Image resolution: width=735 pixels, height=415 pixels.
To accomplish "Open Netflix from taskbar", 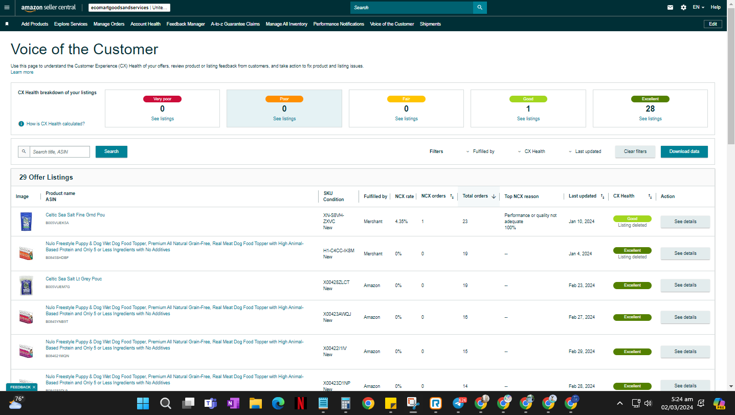I will [300, 403].
